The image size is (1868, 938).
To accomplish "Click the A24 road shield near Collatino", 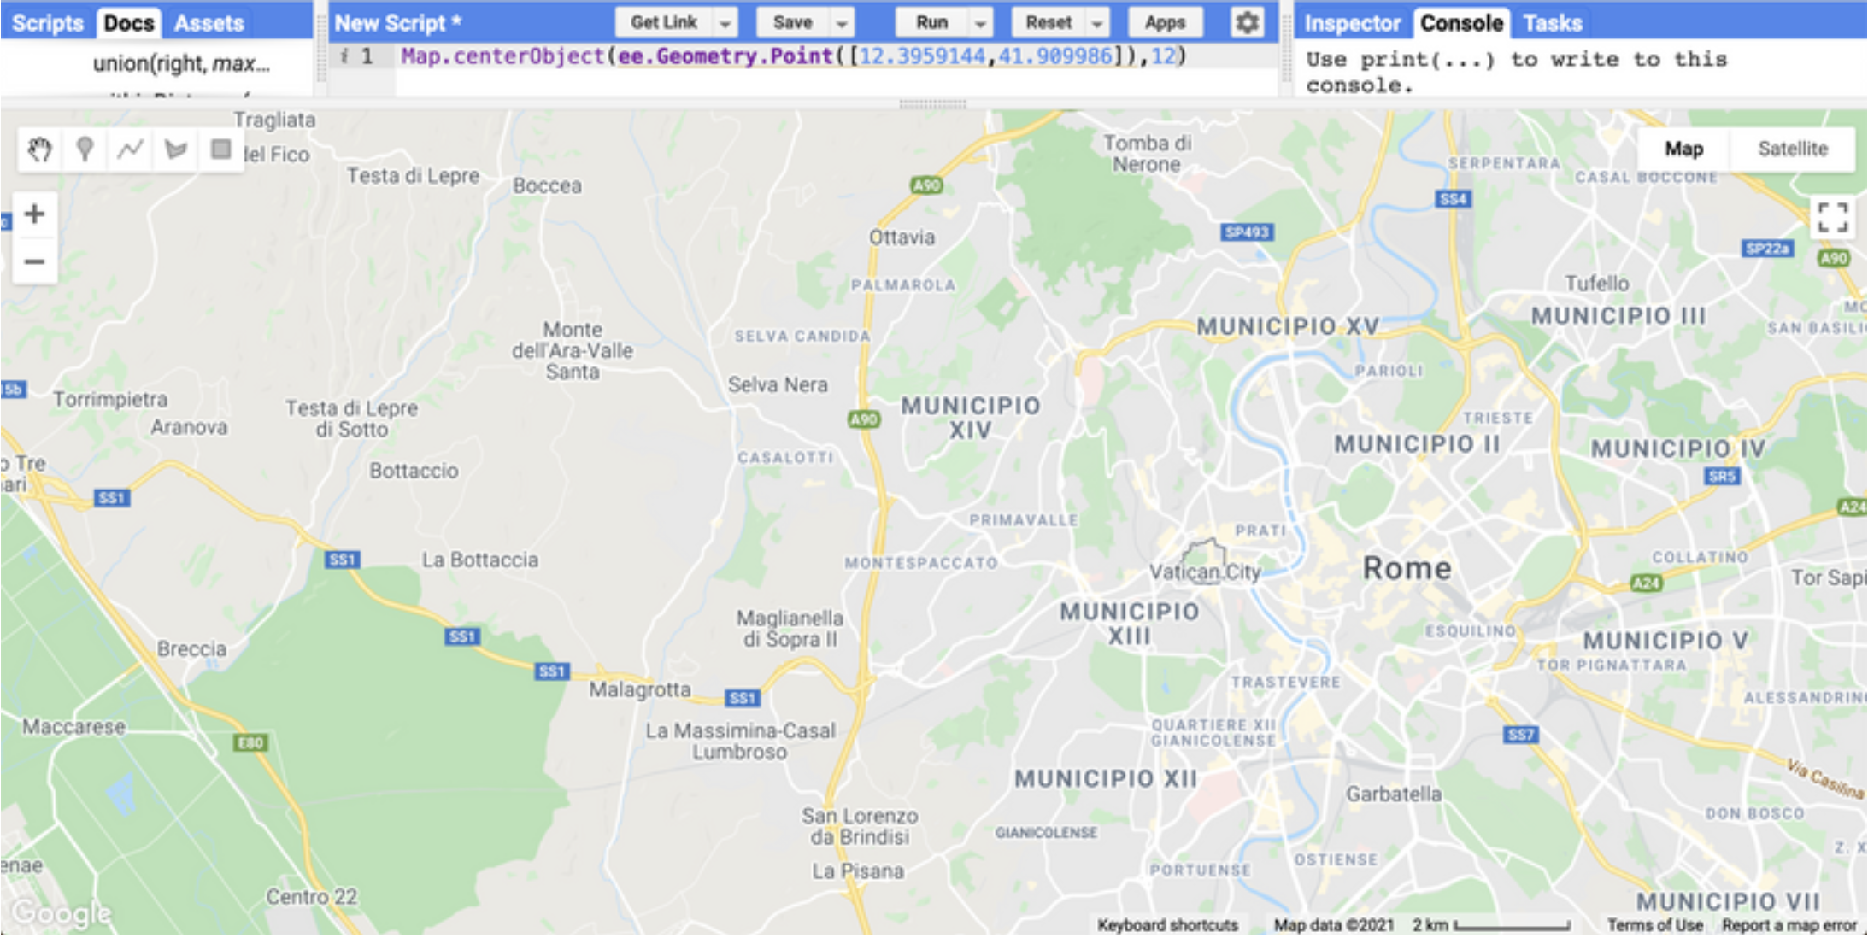I will tap(1646, 583).
